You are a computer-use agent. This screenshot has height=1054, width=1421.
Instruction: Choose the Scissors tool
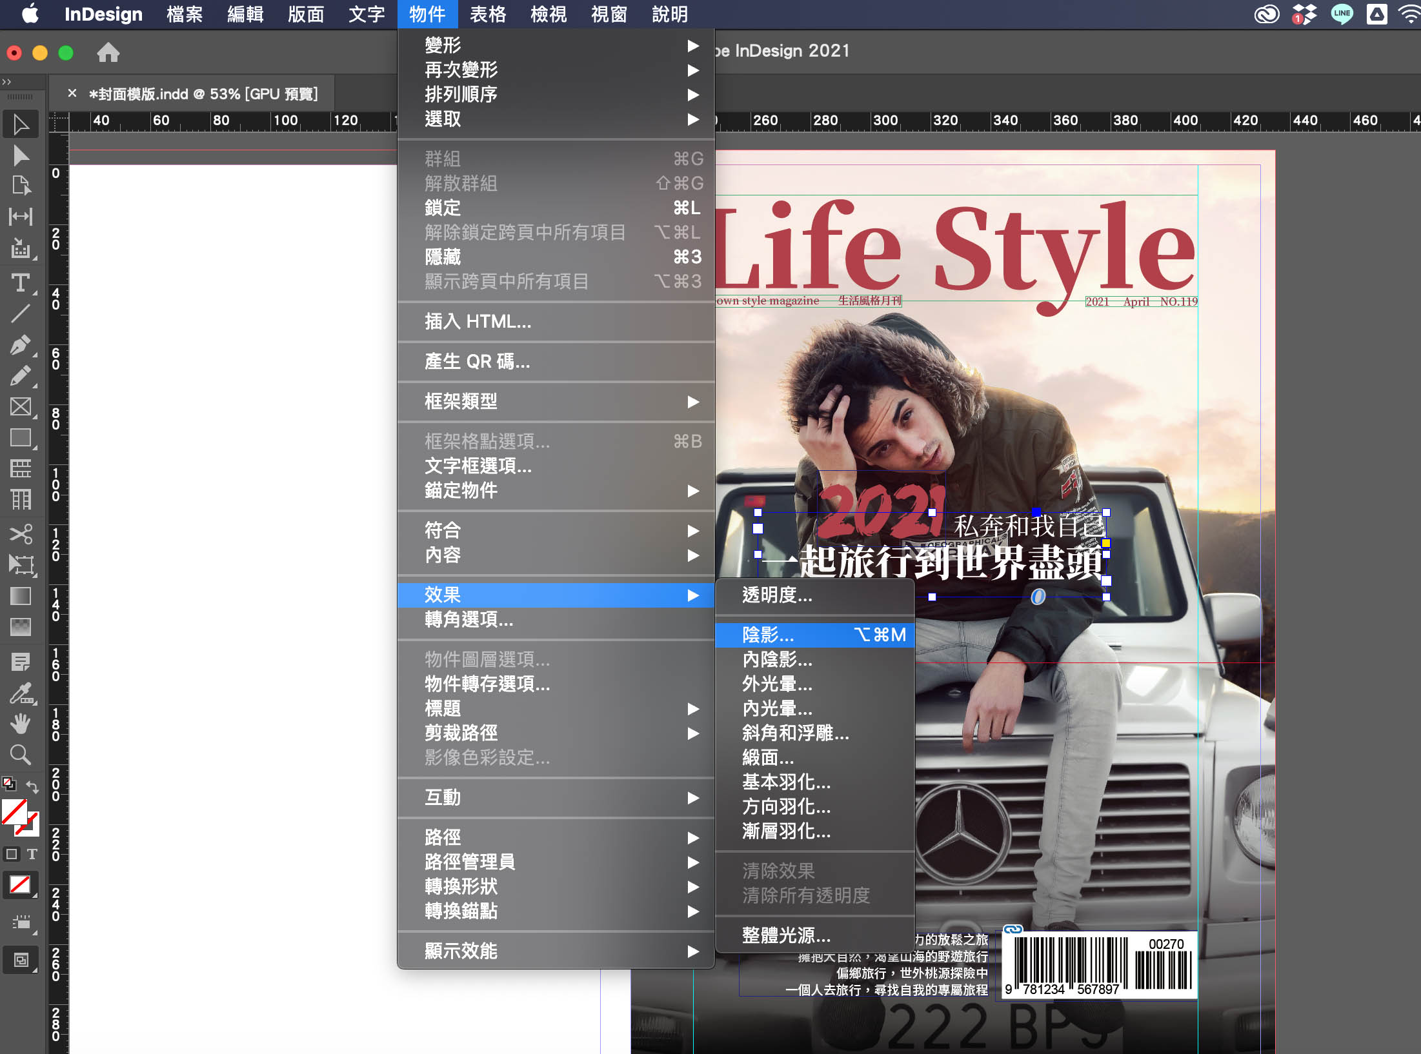click(x=21, y=534)
